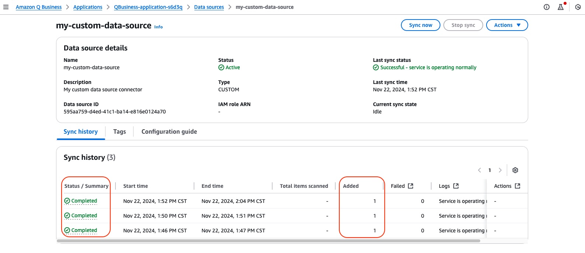
Task: Click the Sync history (3) heading
Action: tap(90, 157)
